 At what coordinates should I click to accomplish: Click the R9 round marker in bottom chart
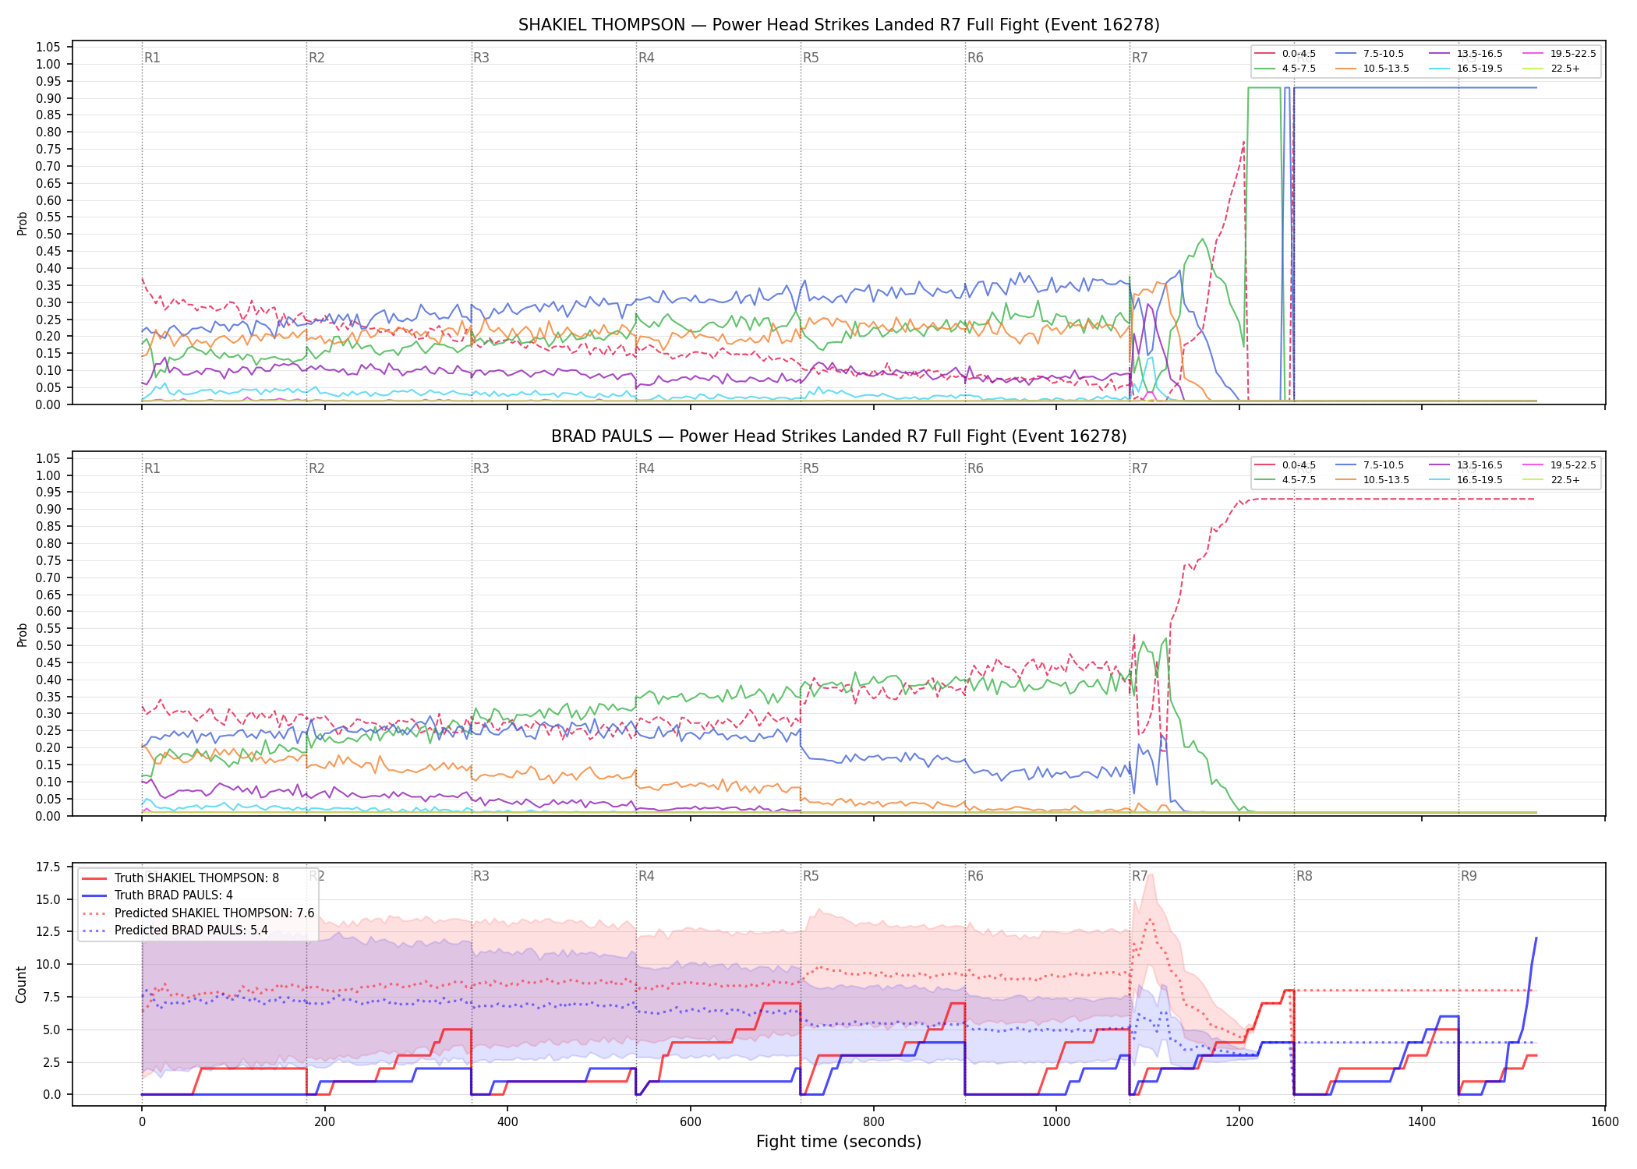click(1469, 876)
